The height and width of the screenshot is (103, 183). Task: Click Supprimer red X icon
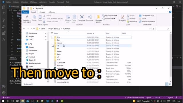[x=82, y=17]
